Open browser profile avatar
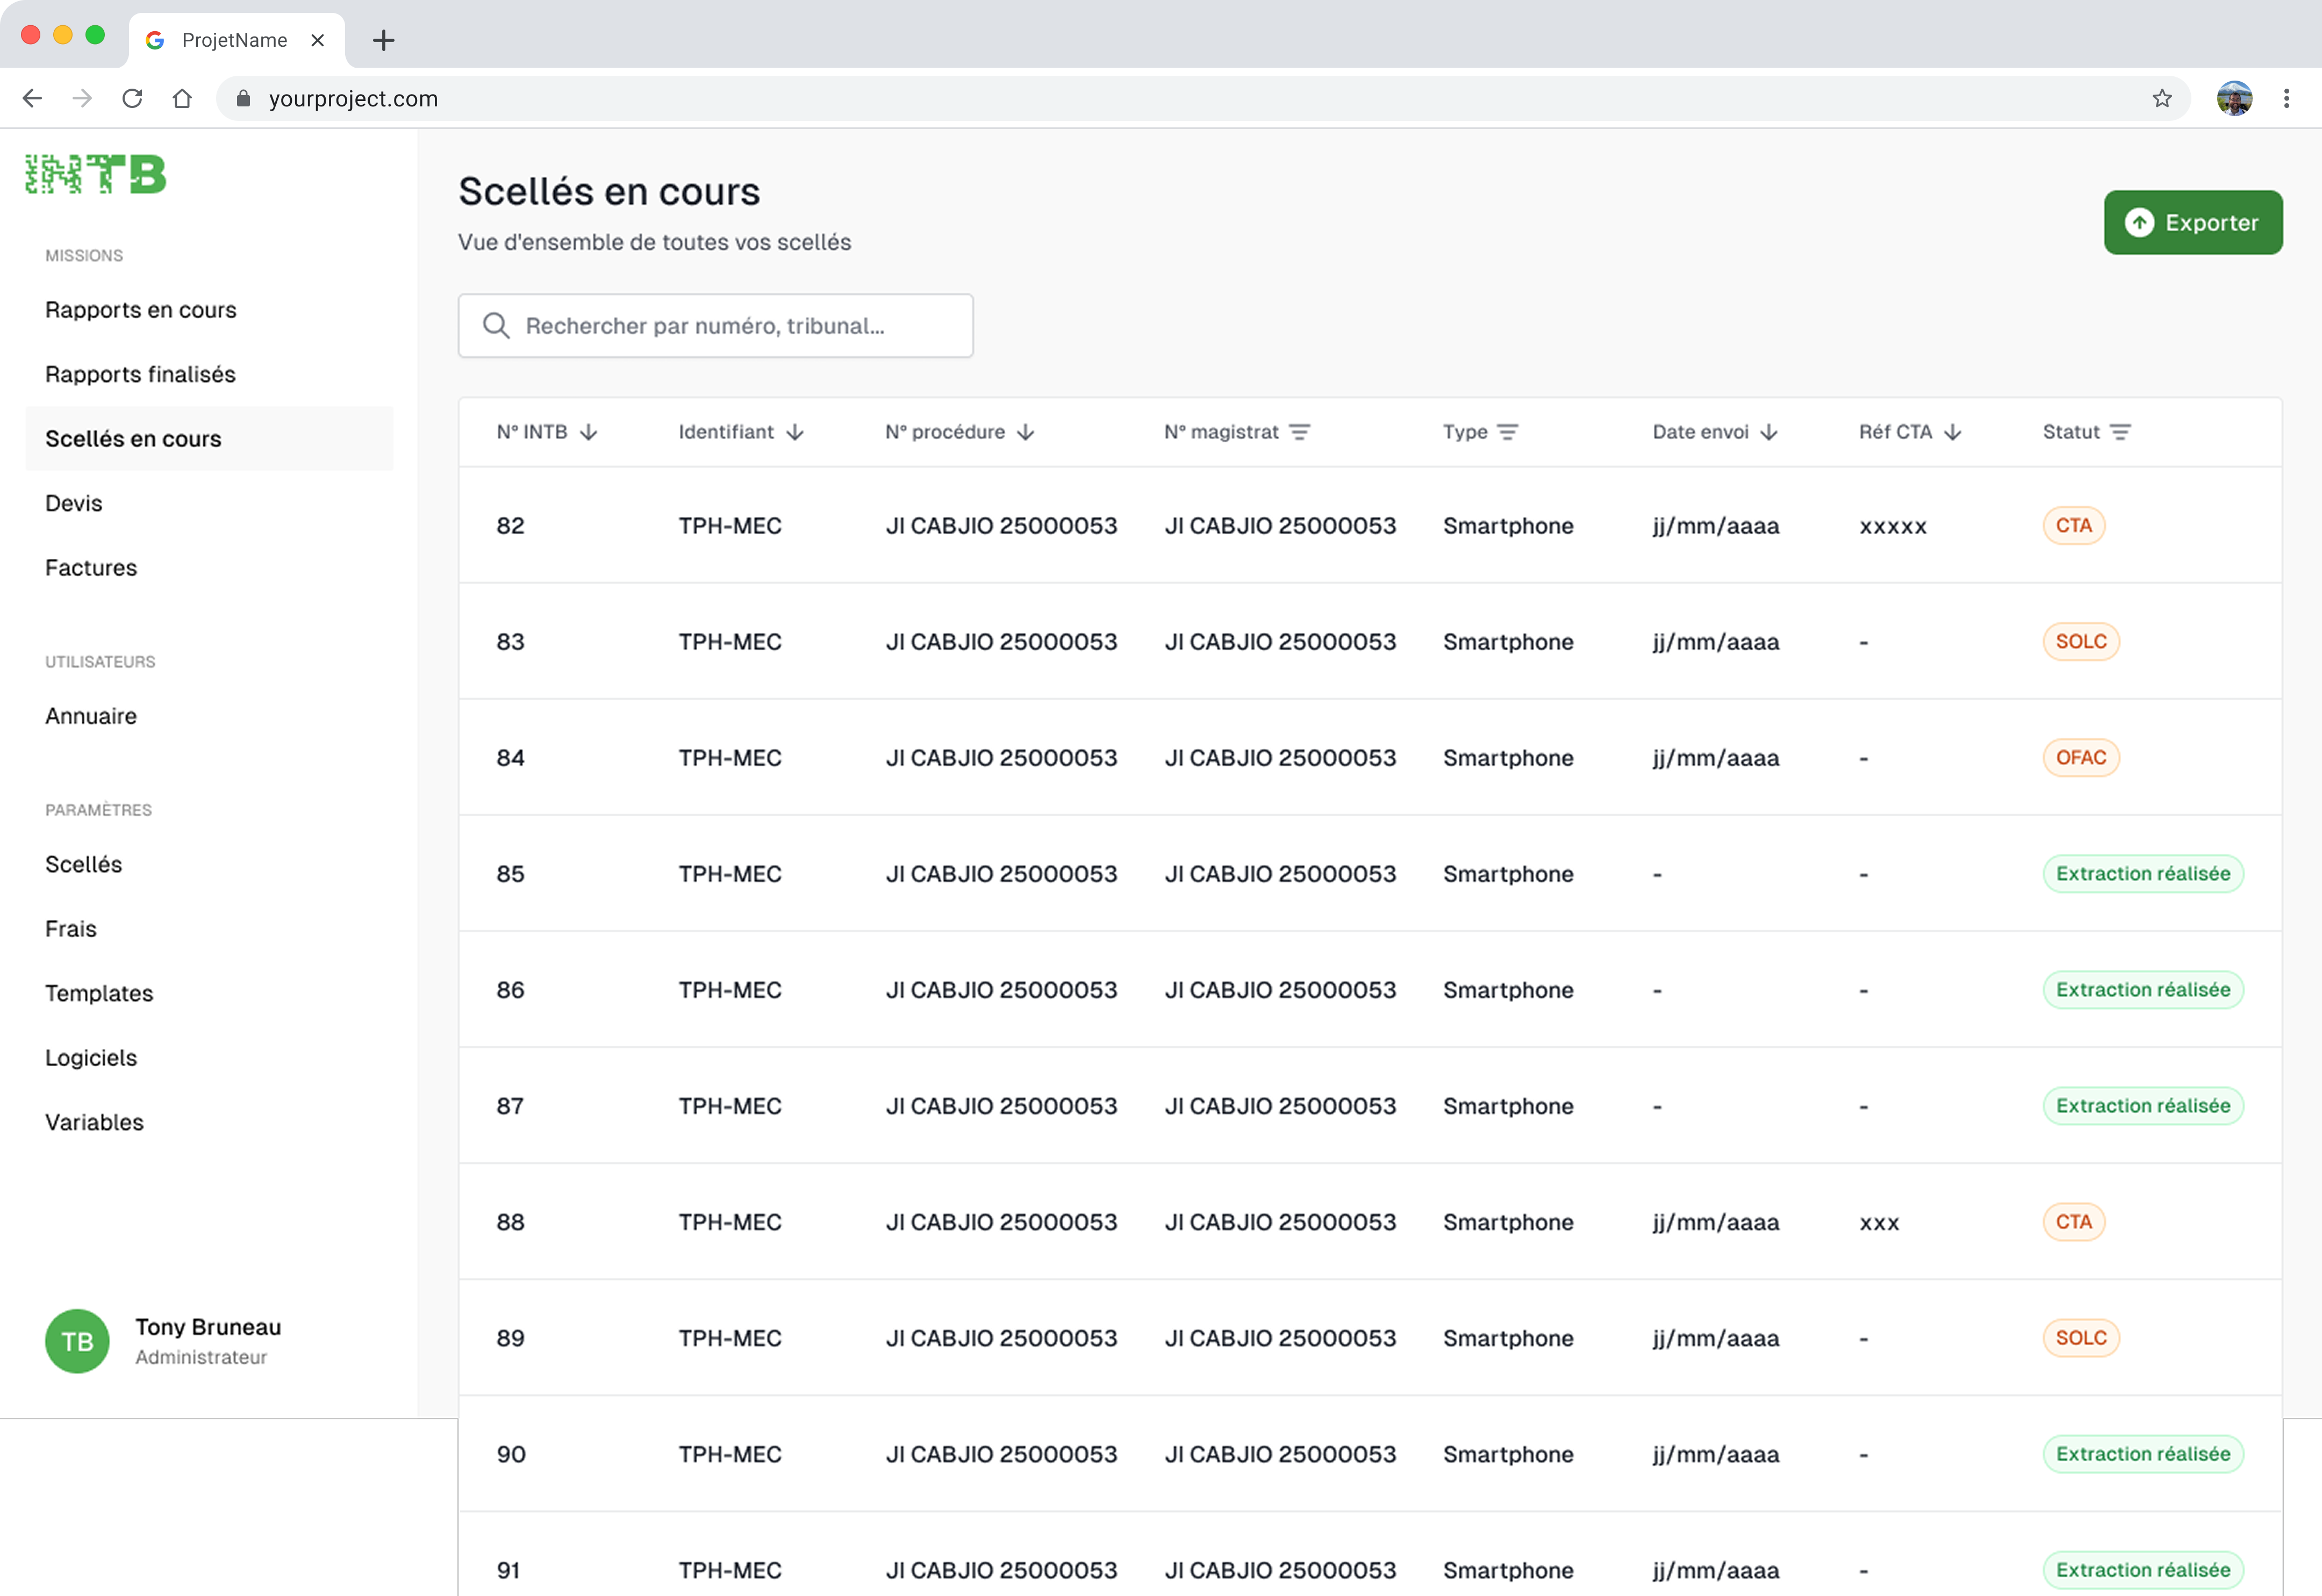The width and height of the screenshot is (2322, 1596). click(2234, 98)
